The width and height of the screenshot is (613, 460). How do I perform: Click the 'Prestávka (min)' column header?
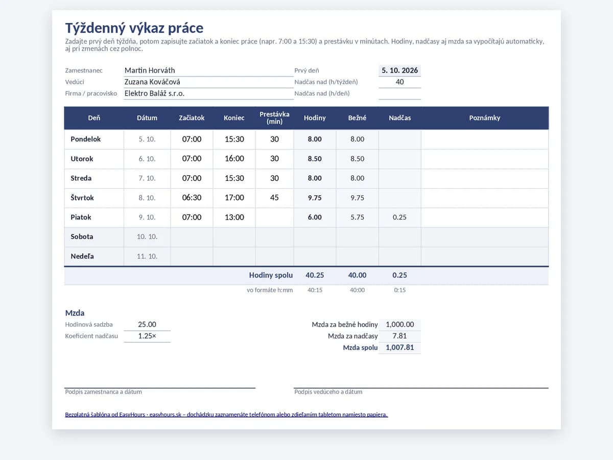pos(274,118)
